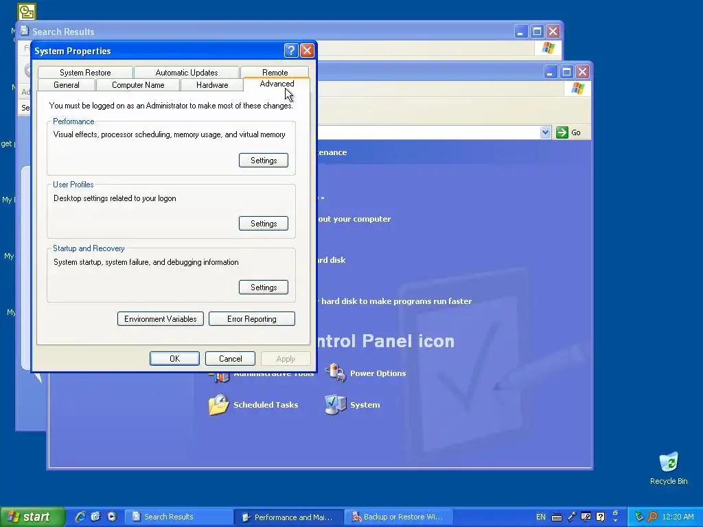Click the orange magnifier tray icon
This screenshot has width=703, height=527.
coord(652,517)
